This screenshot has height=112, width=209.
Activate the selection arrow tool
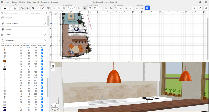coord(85,8)
